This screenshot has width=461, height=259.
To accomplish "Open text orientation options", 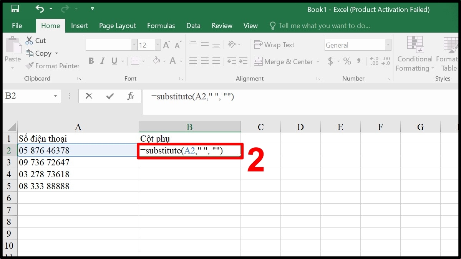I will click(x=234, y=44).
